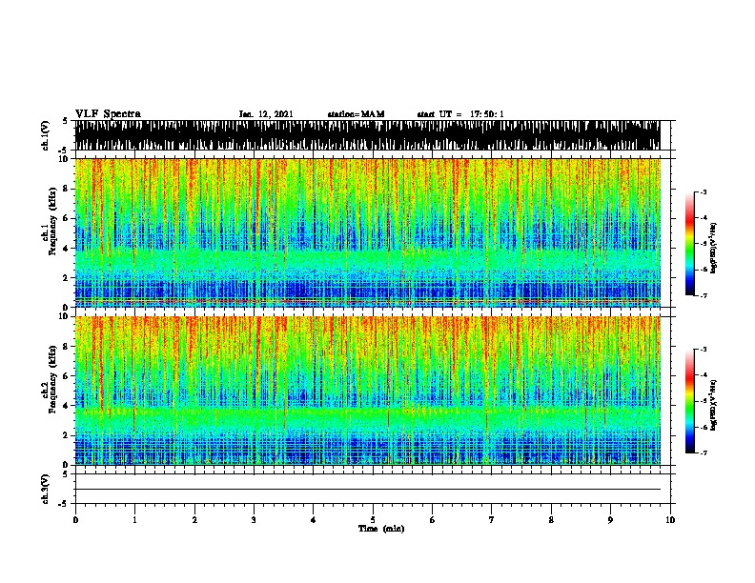Click the ch.3(V) axis label
755x583 pixels.
[x=46, y=489]
